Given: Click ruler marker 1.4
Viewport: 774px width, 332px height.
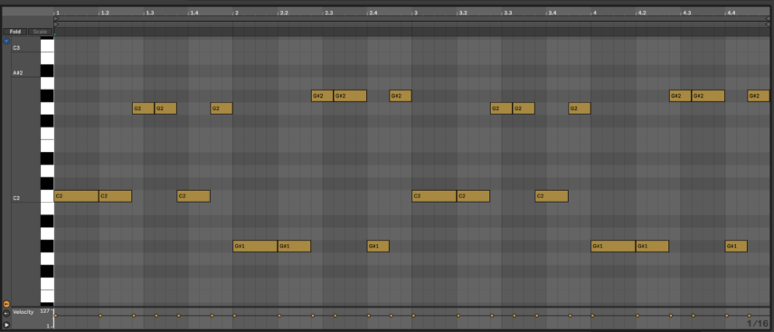Looking at the screenshot, I should (x=194, y=13).
